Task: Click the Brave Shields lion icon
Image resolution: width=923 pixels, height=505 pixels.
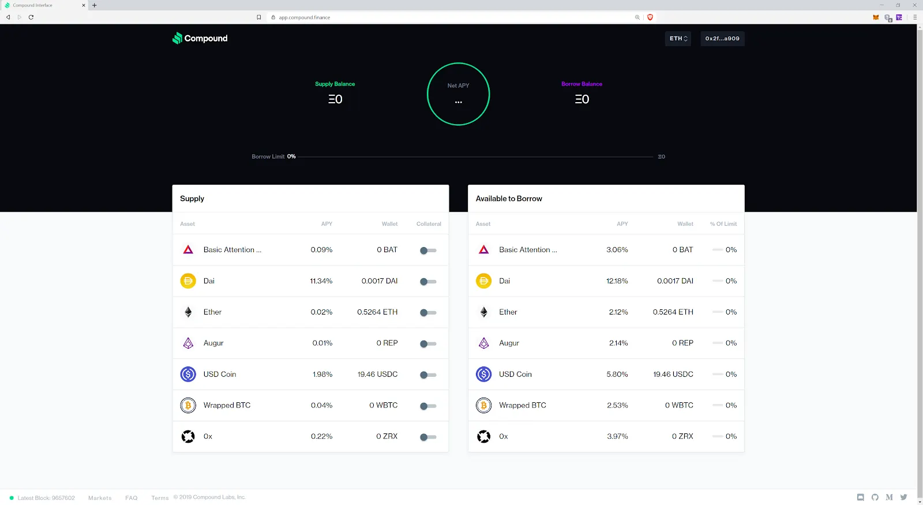Action: (650, 17)
